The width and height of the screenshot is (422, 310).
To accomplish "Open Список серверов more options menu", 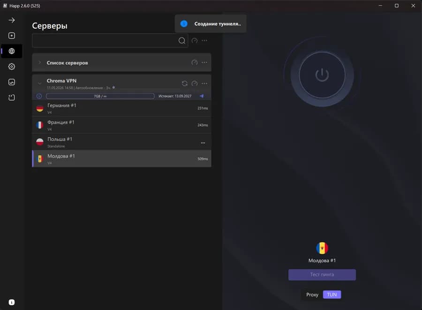I will coord(204,62).
